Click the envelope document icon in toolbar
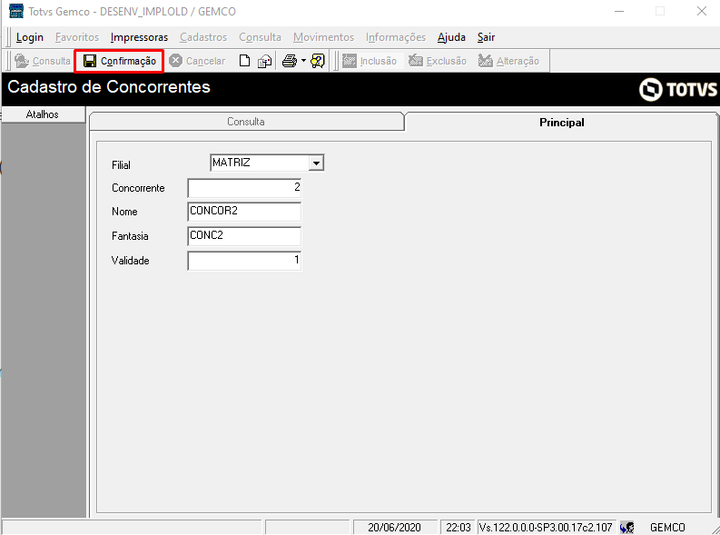 point(264,61)
